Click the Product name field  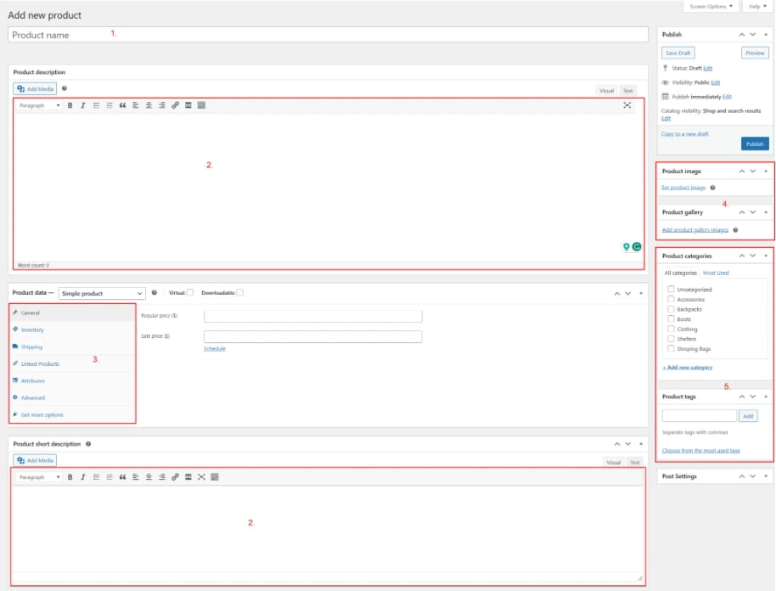point(328,35)
